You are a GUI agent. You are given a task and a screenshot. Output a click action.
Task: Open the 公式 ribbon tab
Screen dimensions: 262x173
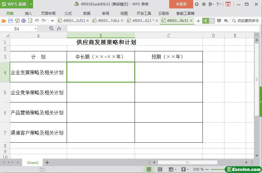[x=68, y=13]
